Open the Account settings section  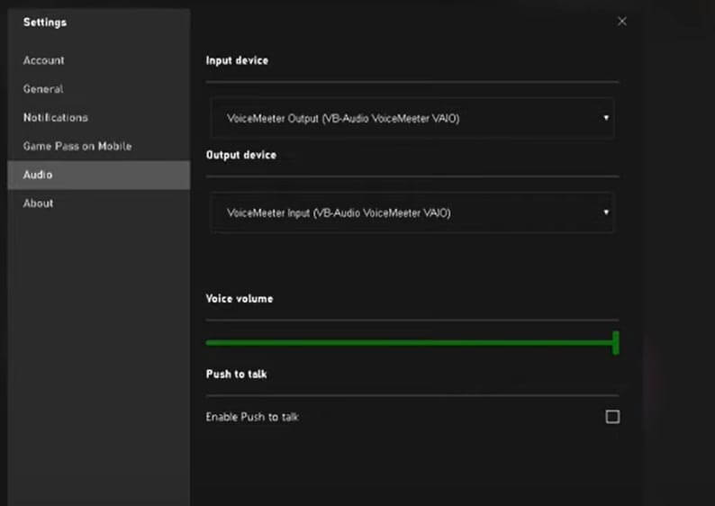(44, 60)
